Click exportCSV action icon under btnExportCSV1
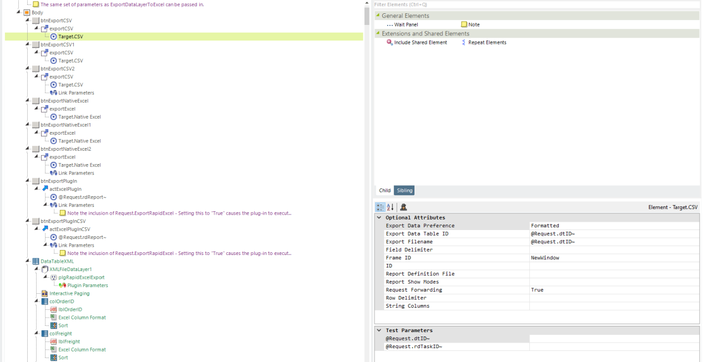 [45, 53]
